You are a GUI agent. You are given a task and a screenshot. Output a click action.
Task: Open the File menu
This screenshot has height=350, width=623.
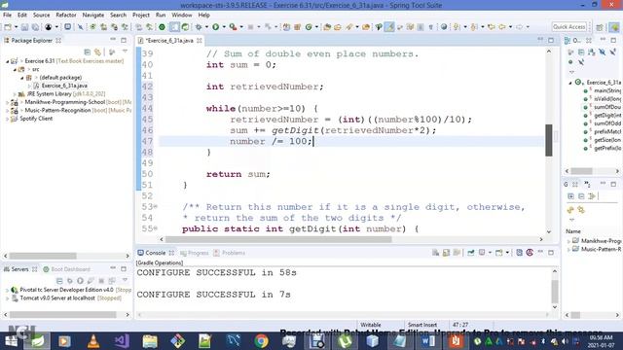pos(7,16)
